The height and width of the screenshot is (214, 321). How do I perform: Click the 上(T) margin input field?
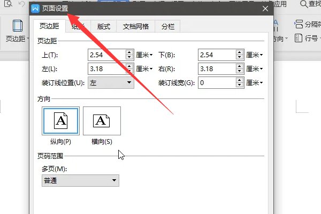pyautogui.click(x=107, y=55)
